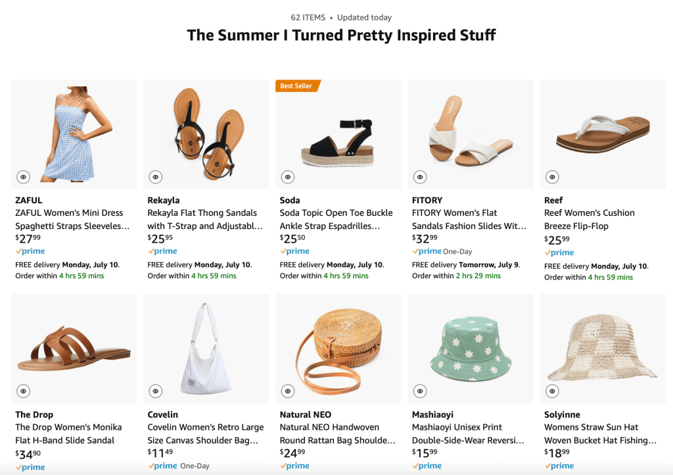Click eye icon on Natural NEO rattan bag
This screenshot has width=673, height=475.
[287, 391]
